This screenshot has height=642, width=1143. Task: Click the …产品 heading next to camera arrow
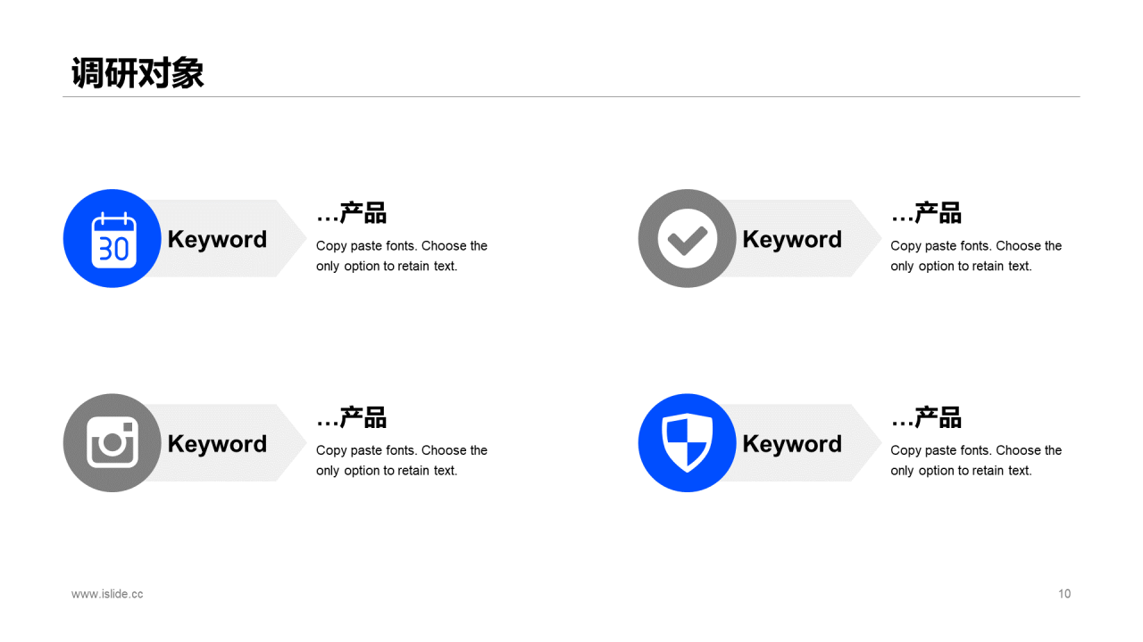point(351,417)
